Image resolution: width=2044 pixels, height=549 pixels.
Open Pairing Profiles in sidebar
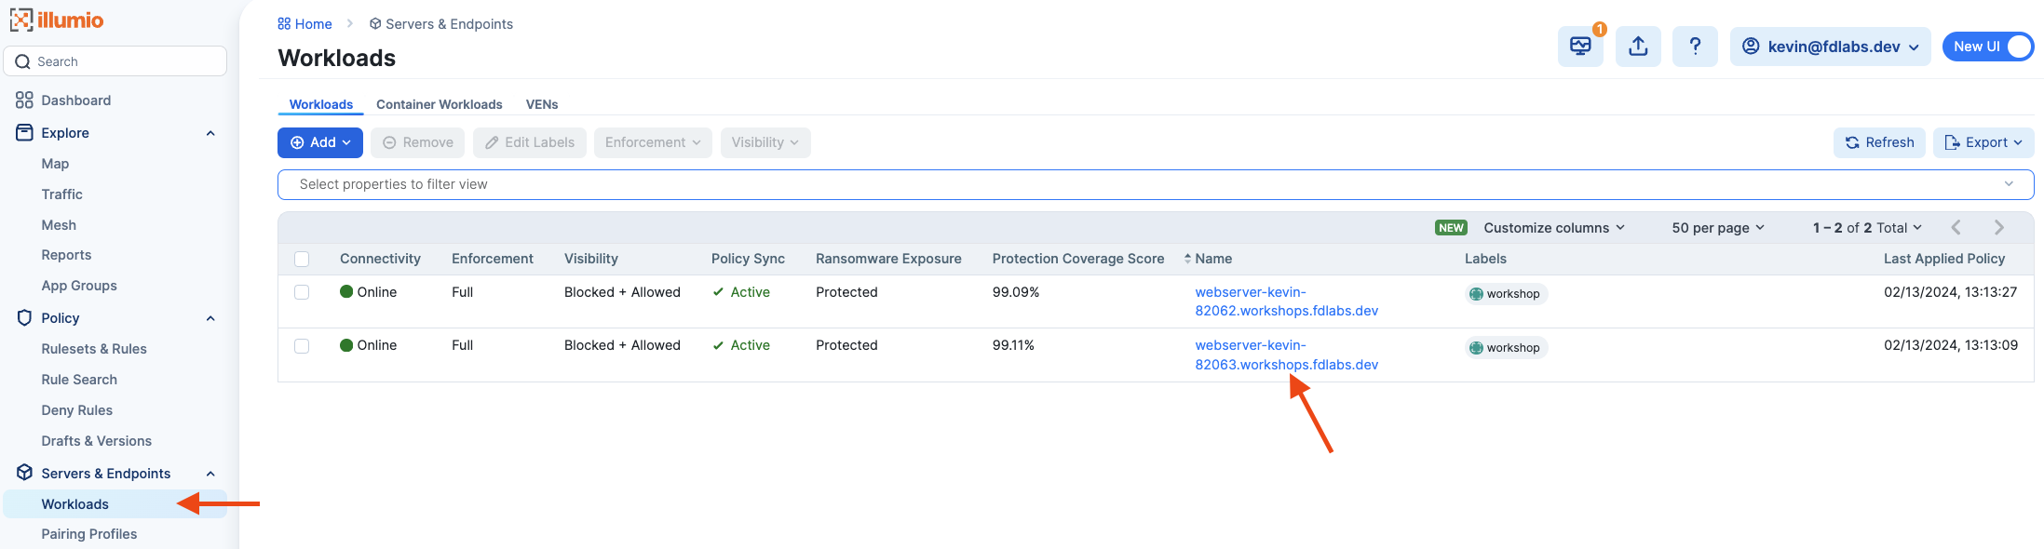[88, 534]
